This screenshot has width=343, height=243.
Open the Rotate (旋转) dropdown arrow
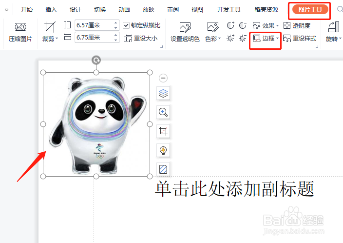[341, 39]
